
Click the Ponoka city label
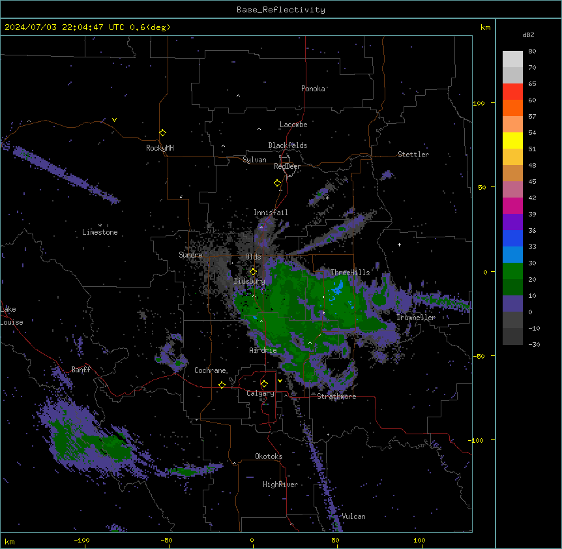tap(313, 89)
